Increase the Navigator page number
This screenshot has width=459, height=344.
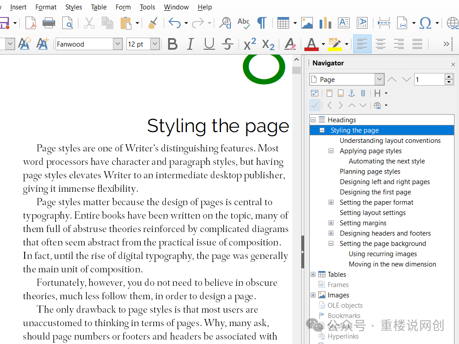tap(449, 77)
